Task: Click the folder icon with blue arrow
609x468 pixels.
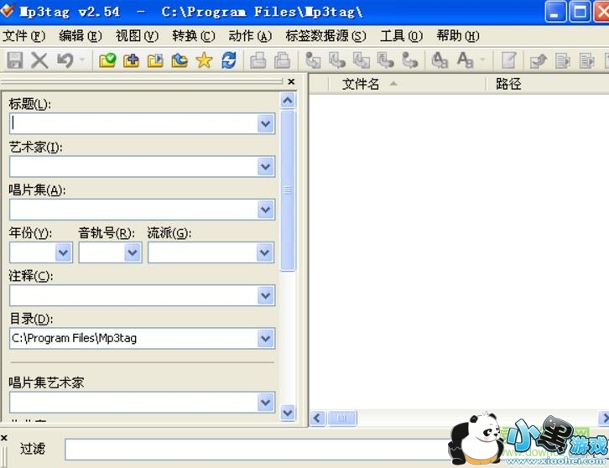Action: 180,60
